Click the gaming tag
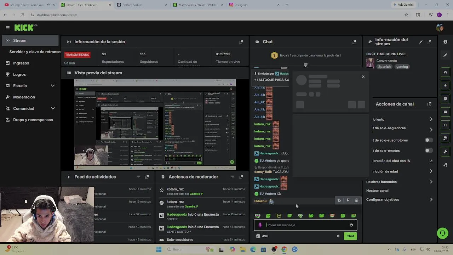This screenshot has width=453, height=255. click(x=402, y=67)
